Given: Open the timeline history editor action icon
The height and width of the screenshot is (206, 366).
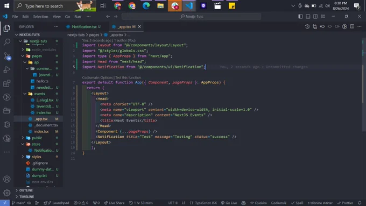Looking at the screenshot, I should [307, 26].
